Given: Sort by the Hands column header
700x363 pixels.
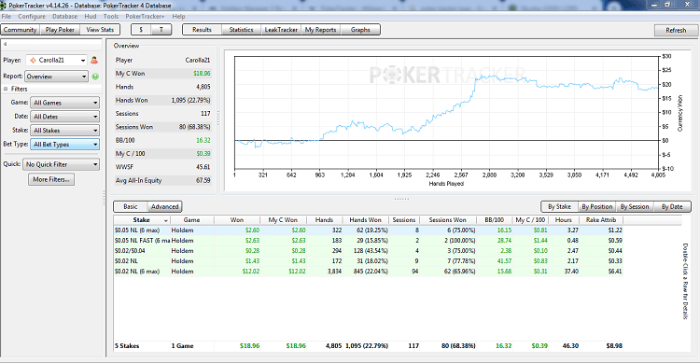Looking at the screenshot, I should pos(324,219).
